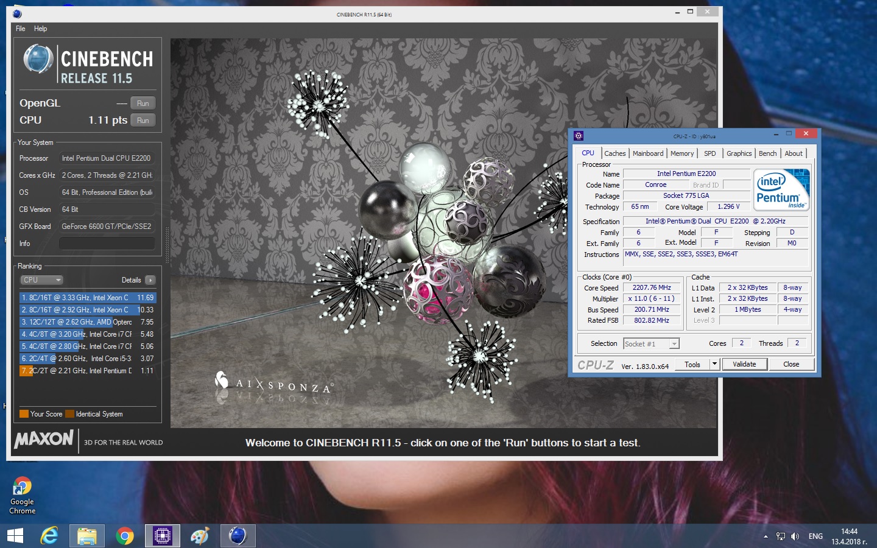Image resolution: width=877 pixels, height=548 pixels.
Task: Open the Windows Start button
Action: (15, 536)
